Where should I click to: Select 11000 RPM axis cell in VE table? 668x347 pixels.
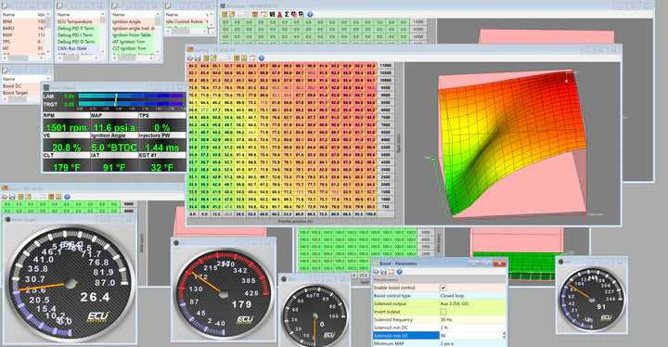click(386, 66)
